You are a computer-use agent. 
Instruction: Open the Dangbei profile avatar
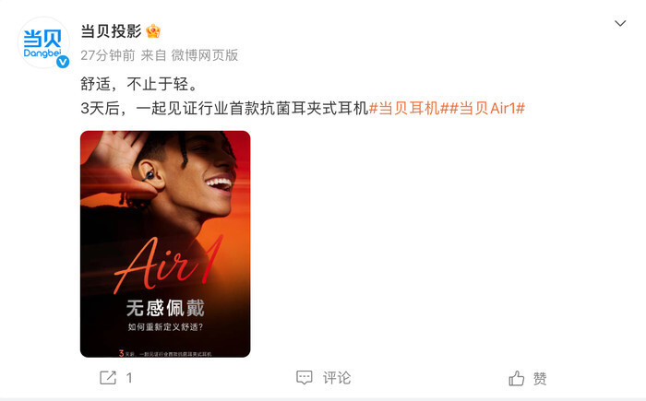pos(43,42)
